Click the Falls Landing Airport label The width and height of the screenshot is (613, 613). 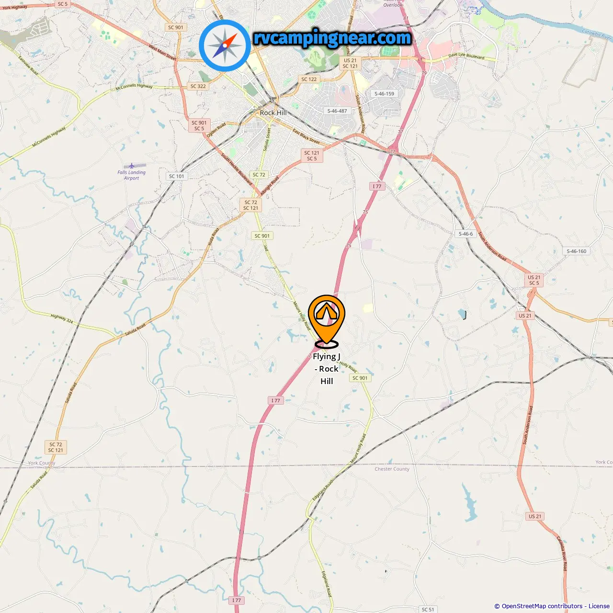132,175
